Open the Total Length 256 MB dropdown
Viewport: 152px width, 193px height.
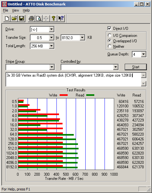51,46
